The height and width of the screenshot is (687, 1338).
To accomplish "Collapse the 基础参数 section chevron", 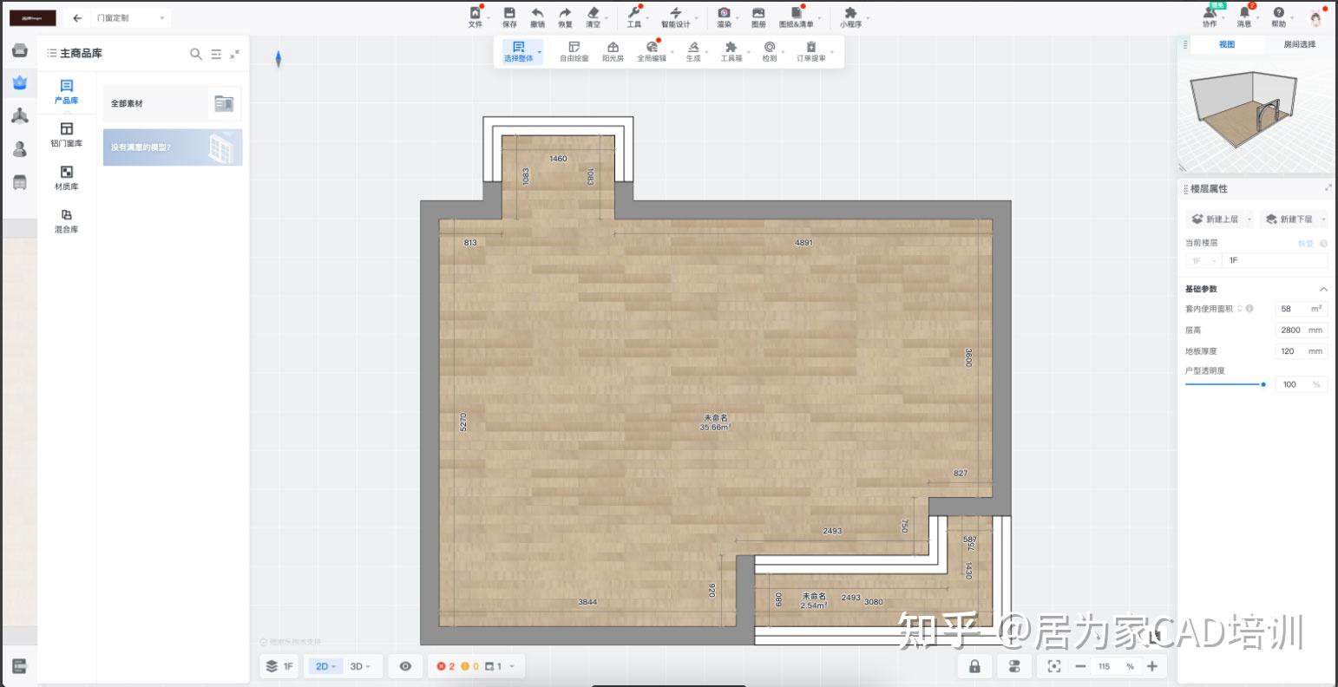I will click(x=1323, y=289).
